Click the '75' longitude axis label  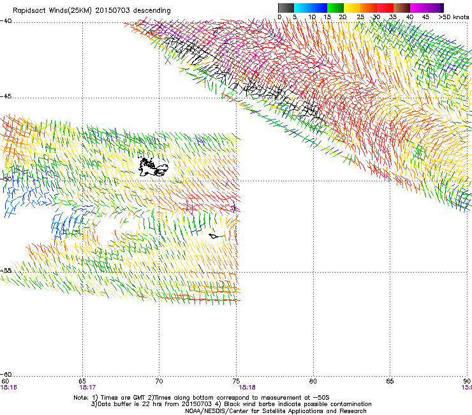click(x=236, y=381)
